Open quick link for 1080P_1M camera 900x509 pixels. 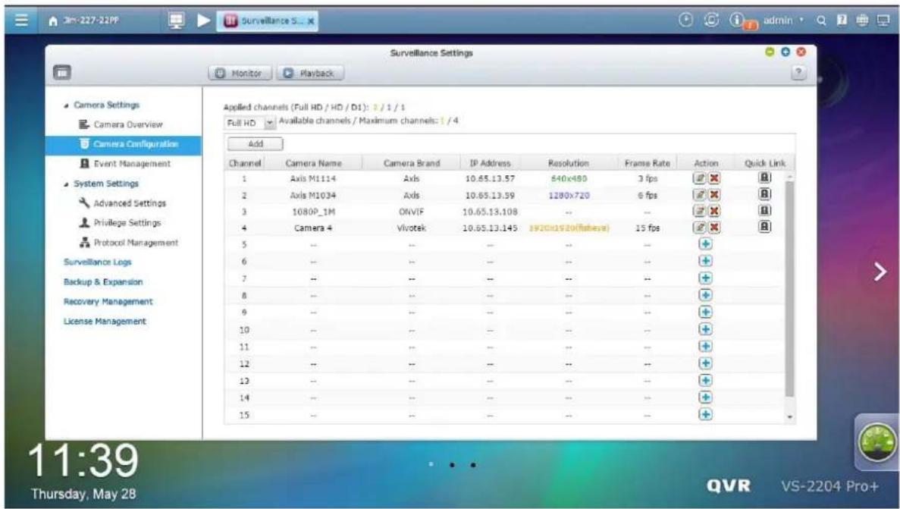coord(764,210)
